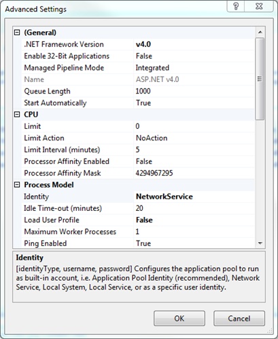
Task: Collapse the (General) section
Action: pos(17,33)
